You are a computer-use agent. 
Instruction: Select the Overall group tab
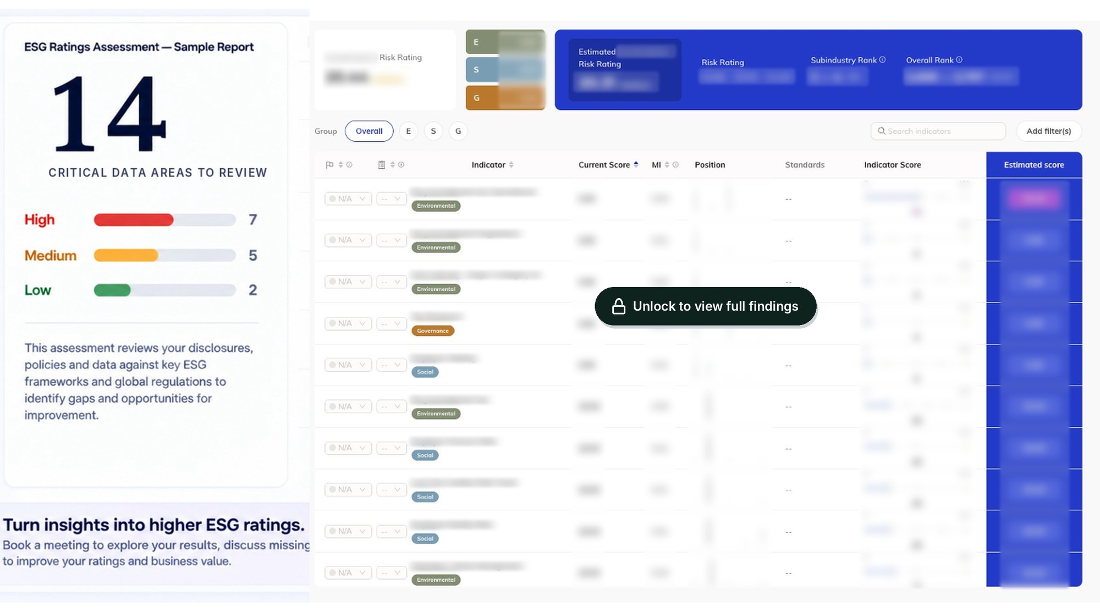click(369, 131)
